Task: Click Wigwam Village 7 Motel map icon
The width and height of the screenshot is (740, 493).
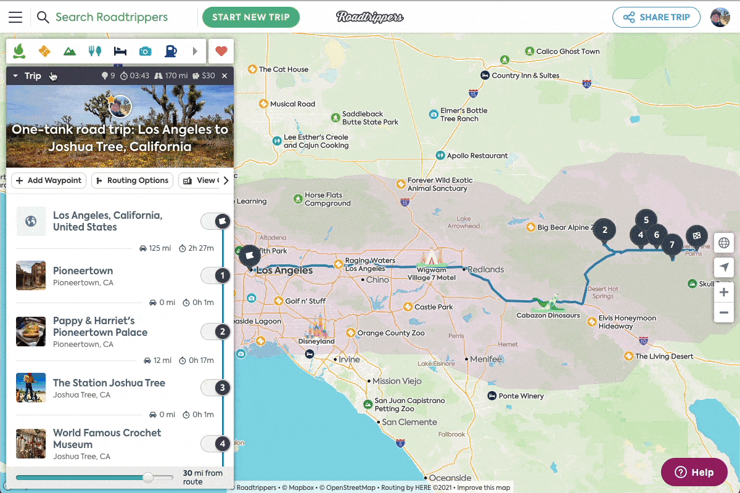Action: (430, 258)
